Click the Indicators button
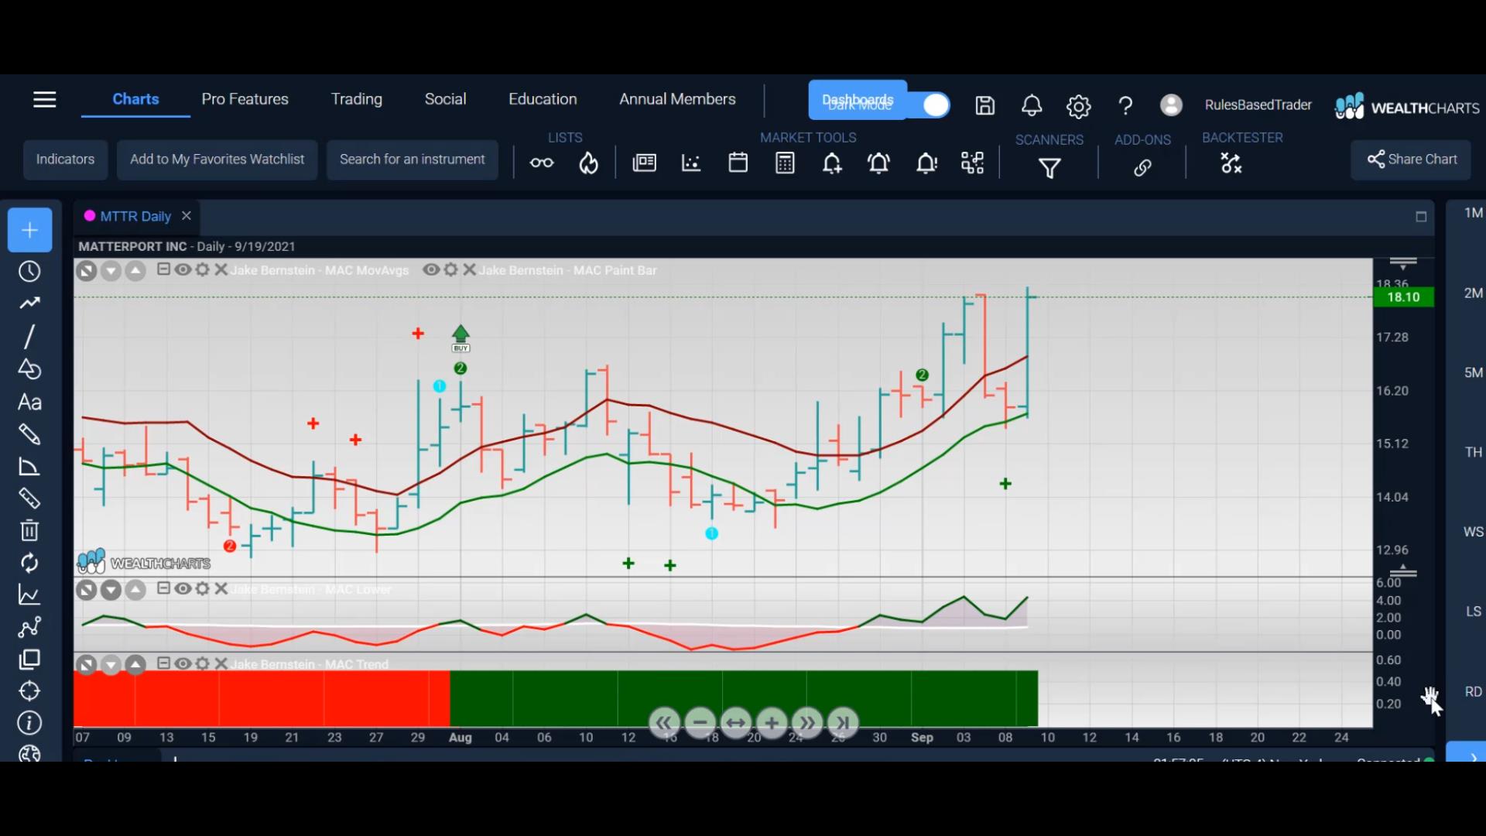The image size is (1486, 836). (x=65, y=159)
